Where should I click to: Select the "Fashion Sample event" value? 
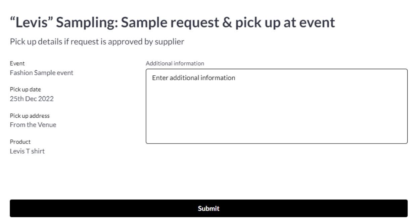[x=42, y=72]
